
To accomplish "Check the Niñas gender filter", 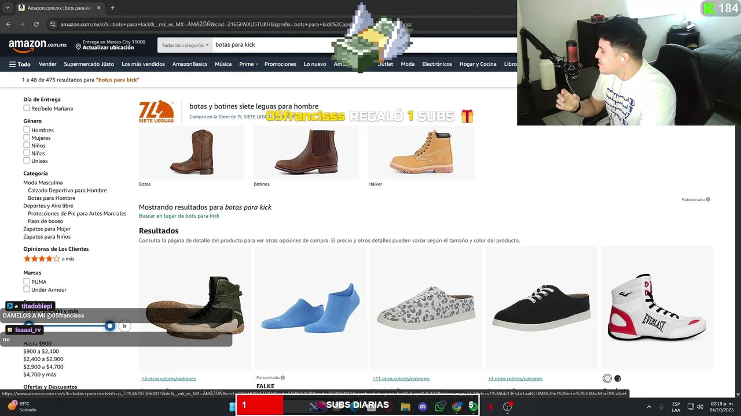I will point(27,153).
